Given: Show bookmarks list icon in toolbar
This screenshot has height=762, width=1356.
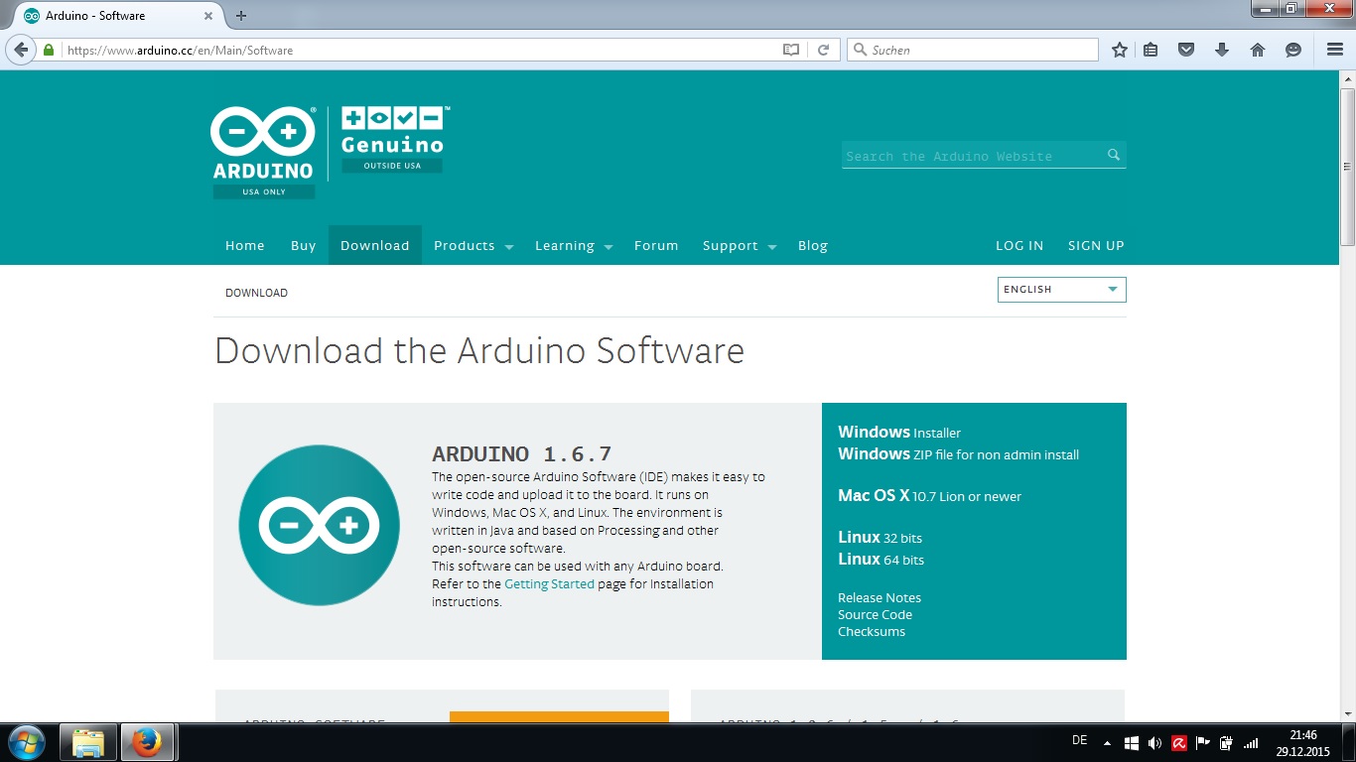Looking at the screenshot, I should click(1151, 50).
